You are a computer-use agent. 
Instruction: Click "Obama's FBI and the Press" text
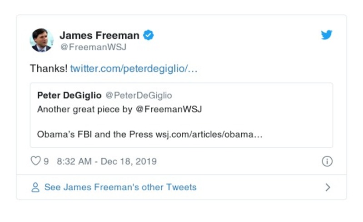(x=95, y=135)
